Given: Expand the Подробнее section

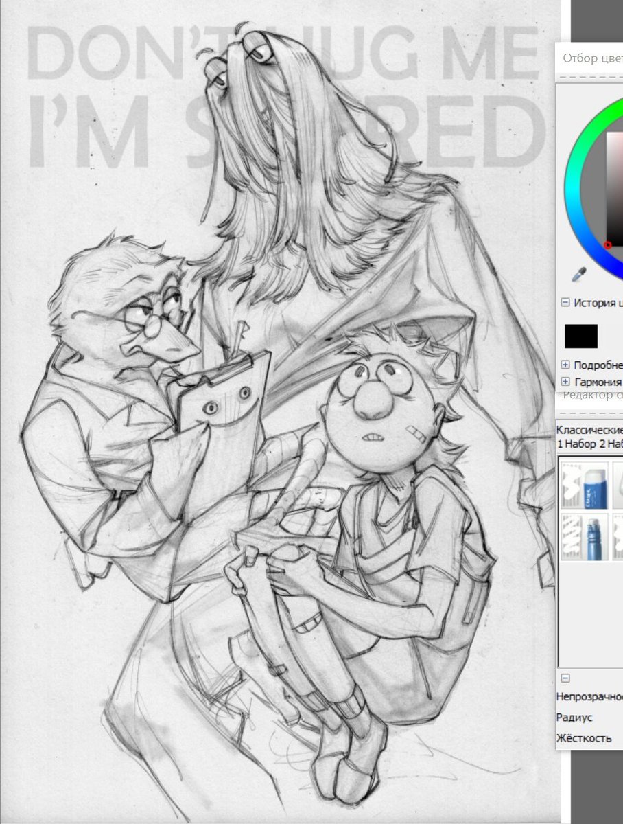Looking at the screenshot, I should pos(565,365).
